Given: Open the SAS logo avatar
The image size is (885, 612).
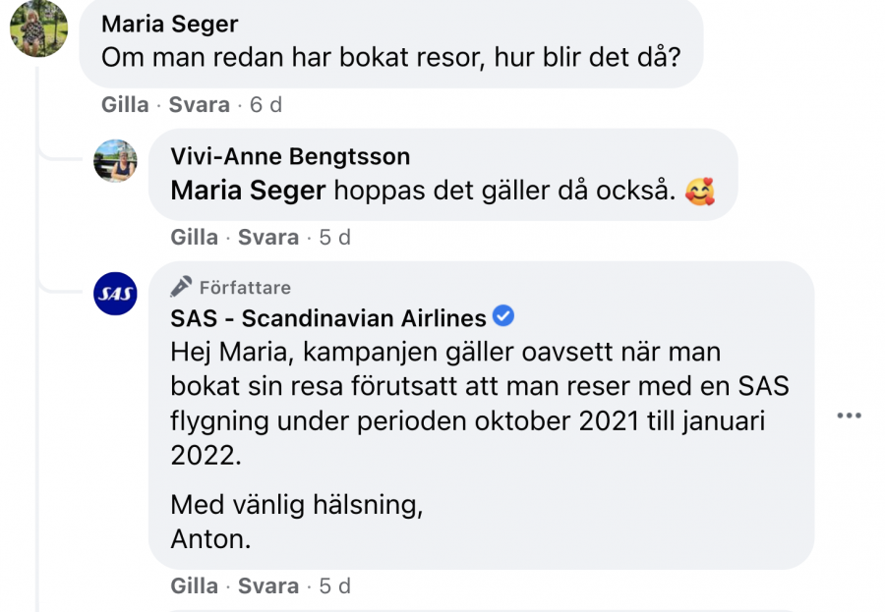Looking at the screenshot, I should [x=115, y=293].
